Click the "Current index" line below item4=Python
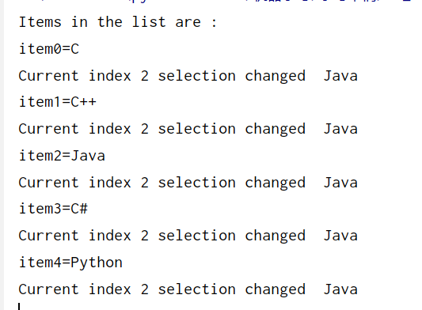Viewport: 422px width, 310px height. click(x=188, y=289)
